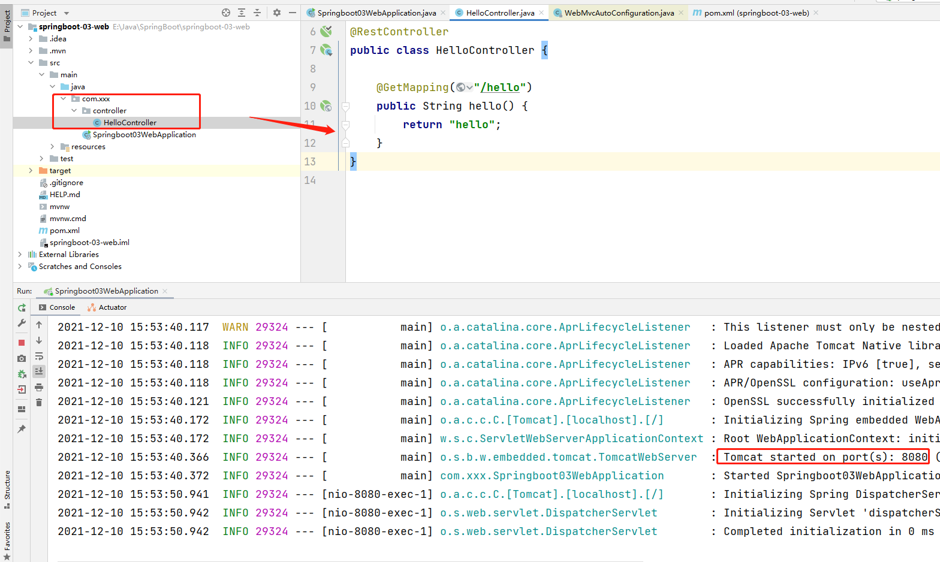
Task: Expand the target folder
Action: tap(31, 171)
